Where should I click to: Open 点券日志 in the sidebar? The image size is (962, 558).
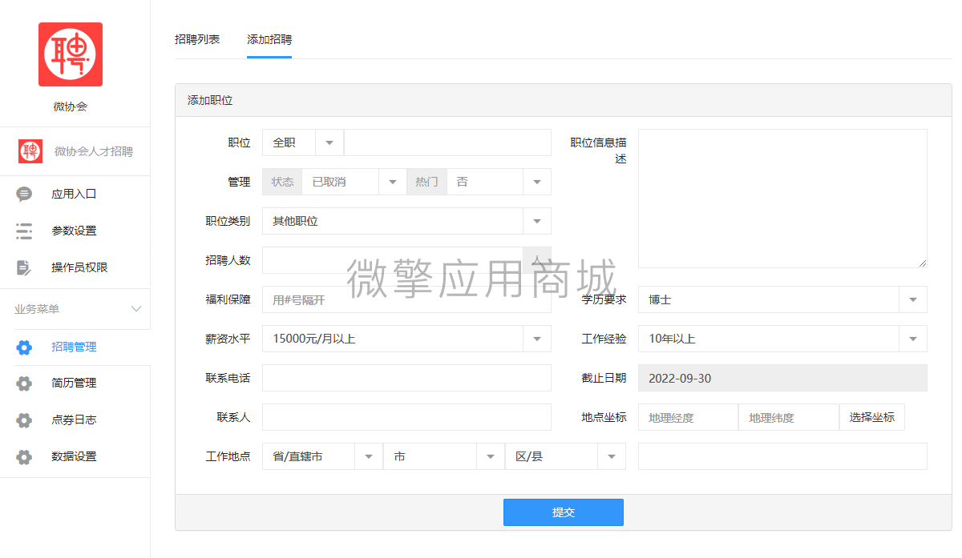click(75, 420)
